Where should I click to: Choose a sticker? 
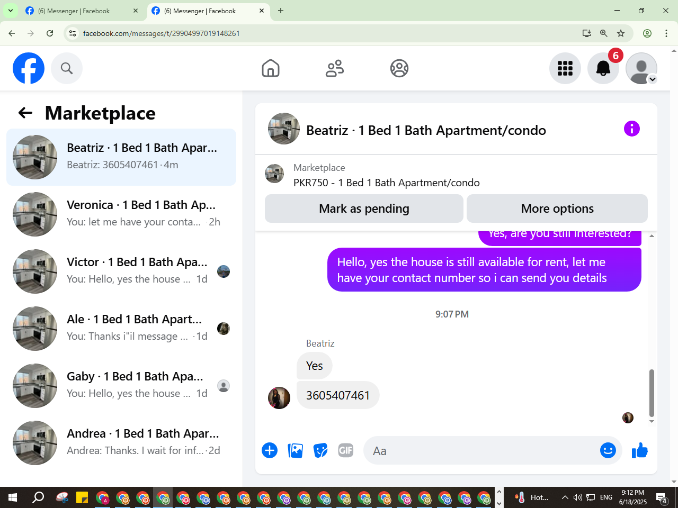[320, 450]
